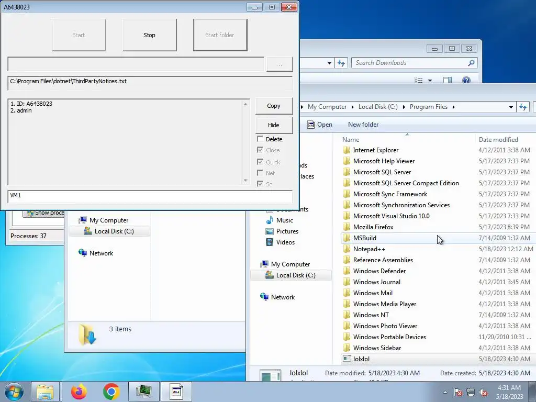Select the Mozilla Firefox folder icon
This screenshot has width=536, height=402.
(x=347, y=227)
